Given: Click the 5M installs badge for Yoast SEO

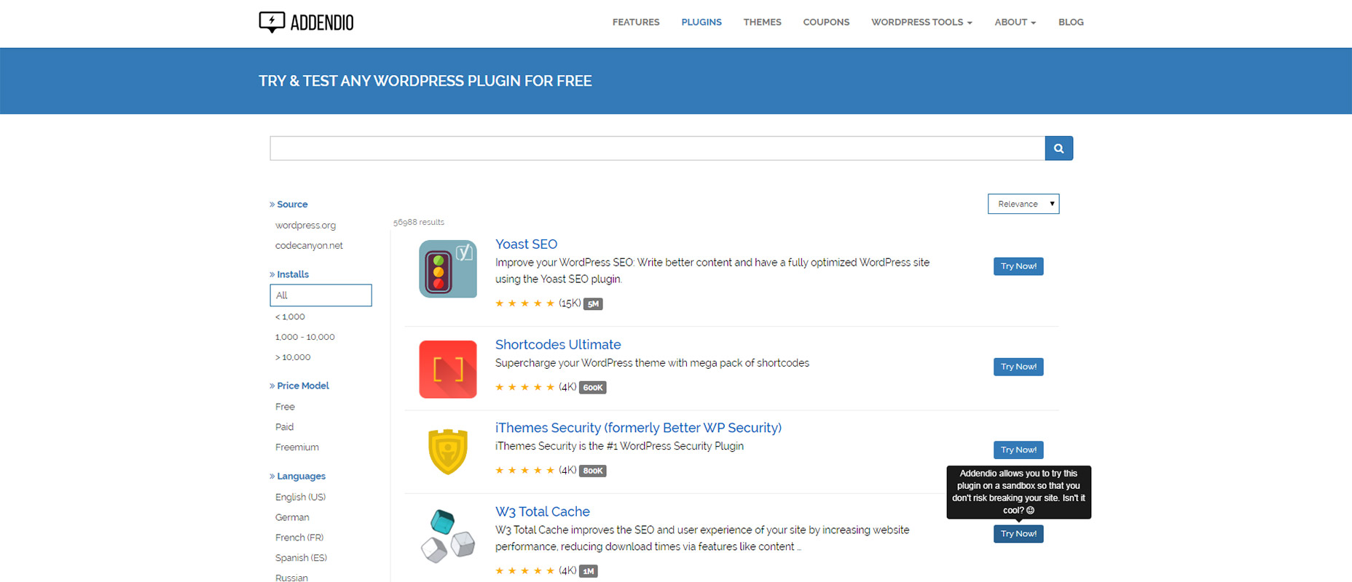Looking at the screenshot, I should [x=592, y=304].
